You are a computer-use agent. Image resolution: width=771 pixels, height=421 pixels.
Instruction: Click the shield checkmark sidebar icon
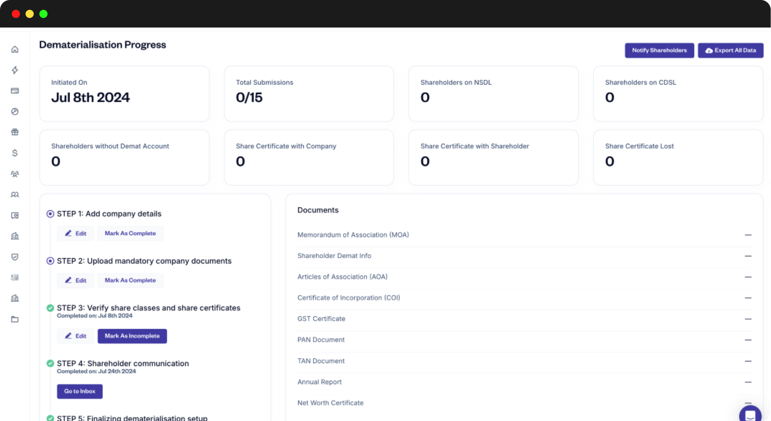click(15, 257)
